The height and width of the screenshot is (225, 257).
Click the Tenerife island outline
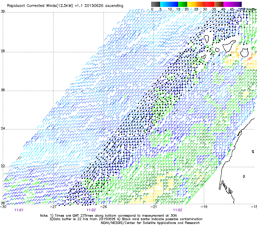click(229, 46)
